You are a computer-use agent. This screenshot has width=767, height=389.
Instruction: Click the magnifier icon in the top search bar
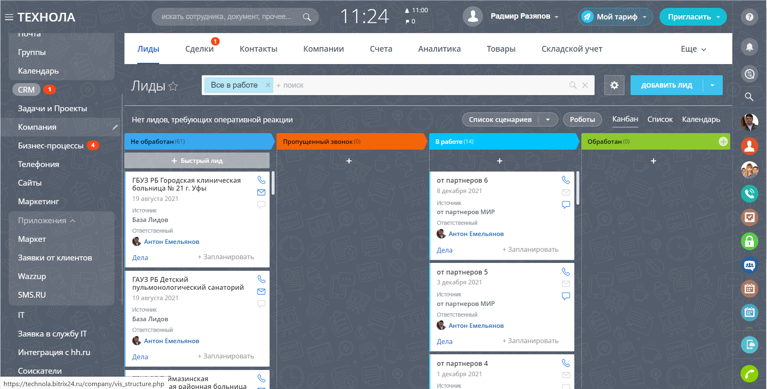(x=307, y=17)
